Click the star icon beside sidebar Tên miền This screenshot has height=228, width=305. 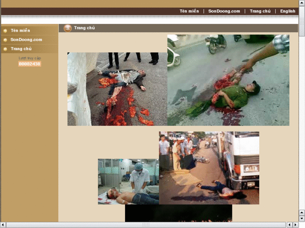click(5, 31)
